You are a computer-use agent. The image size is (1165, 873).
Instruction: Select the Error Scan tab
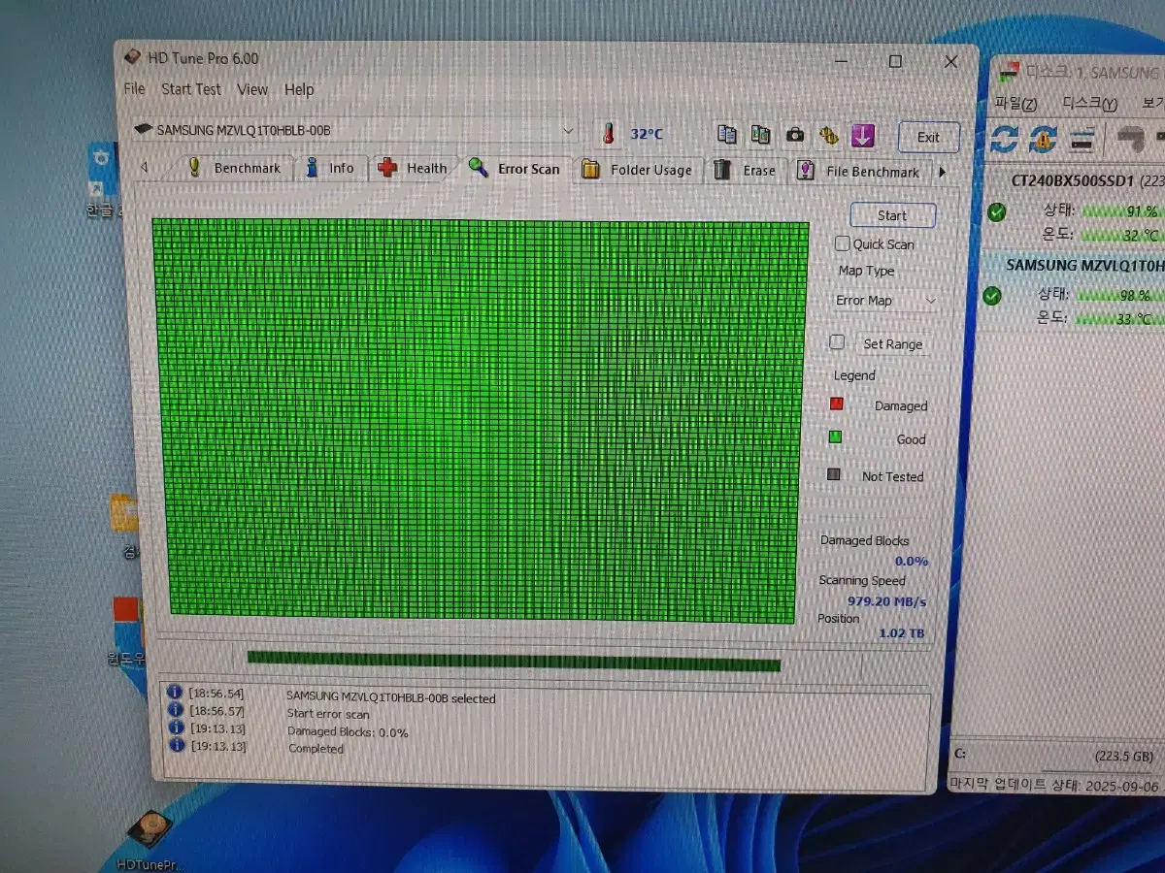pyautogui.click(x=516, y=169)
